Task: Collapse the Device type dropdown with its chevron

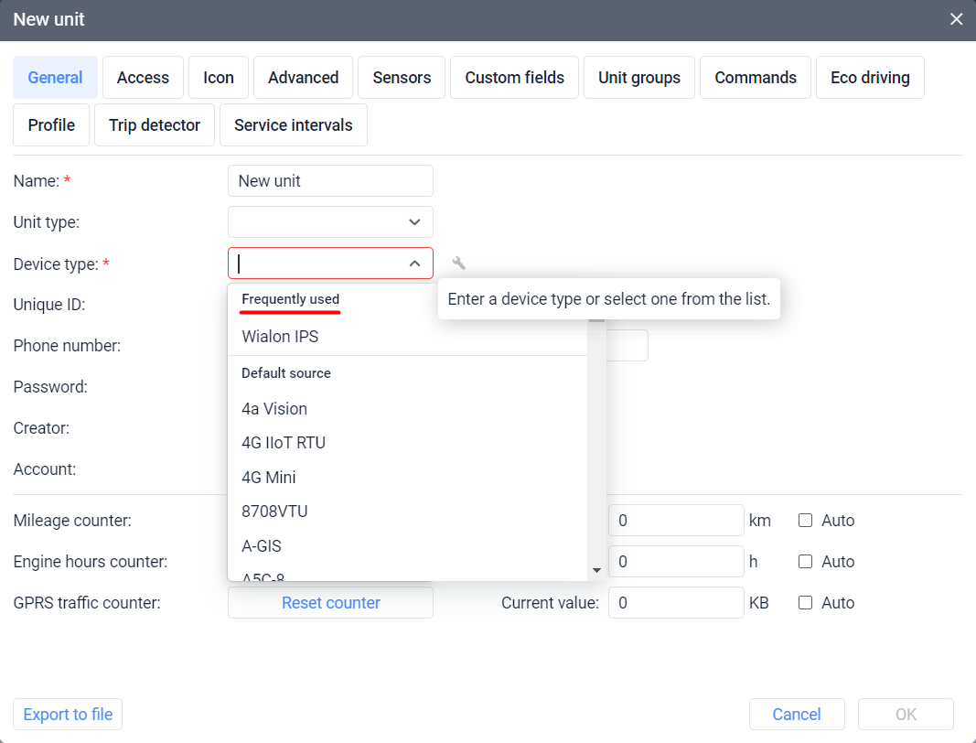Action: 416,263
